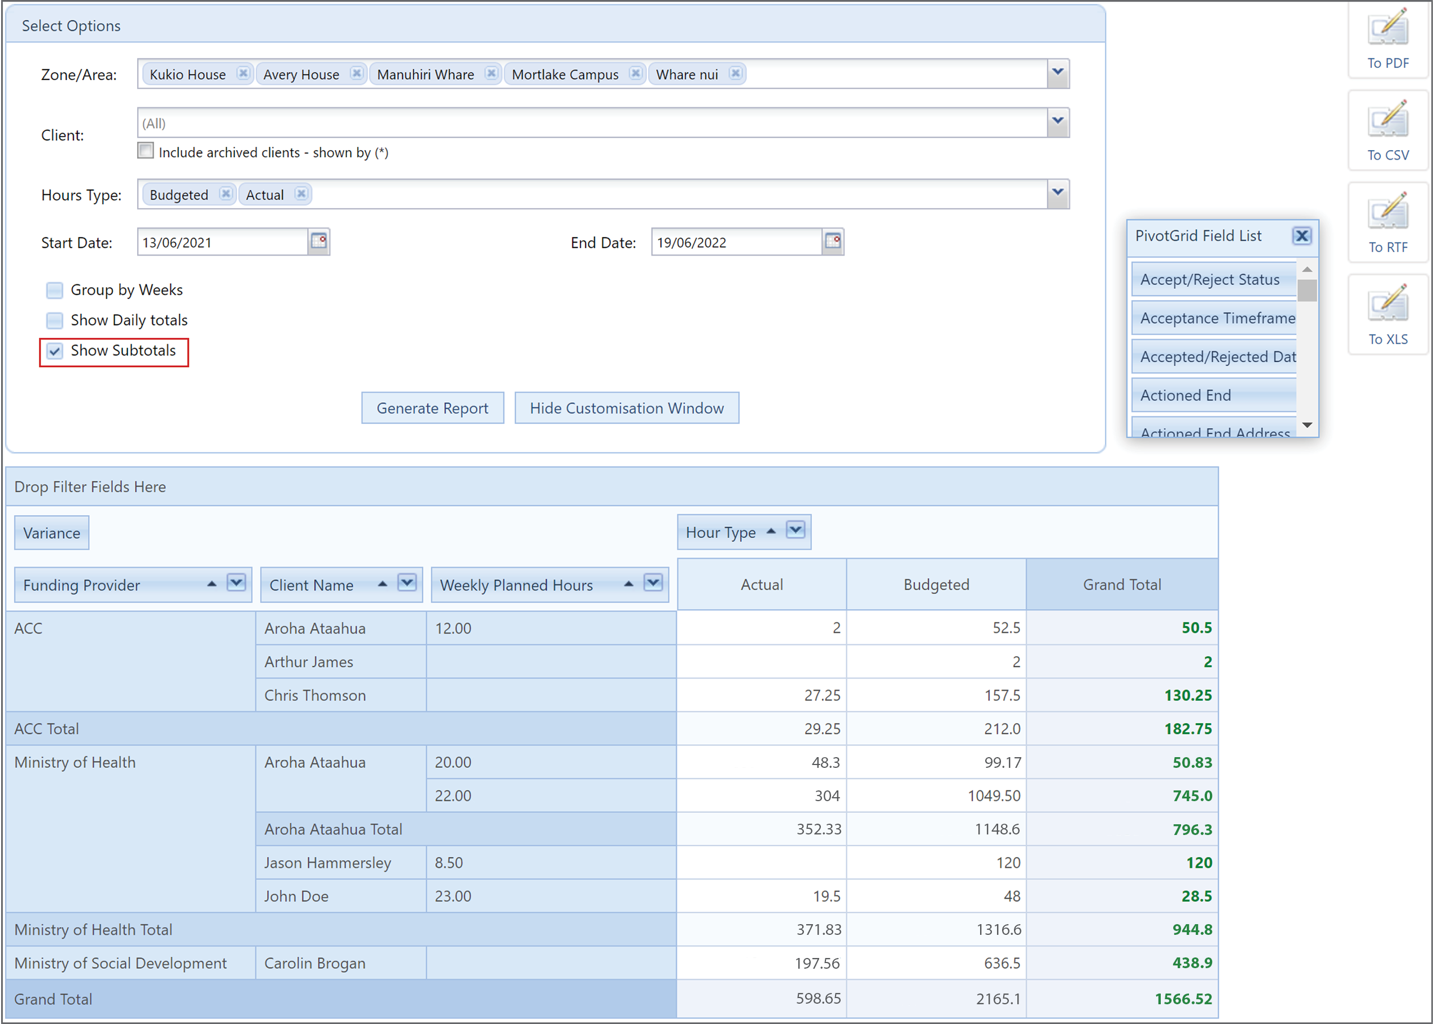Image resolution: width=1434 pixels, height=1024 pixels.
Task: Uncheck the Show Subtotals checkbox
Action: point(55,351)
